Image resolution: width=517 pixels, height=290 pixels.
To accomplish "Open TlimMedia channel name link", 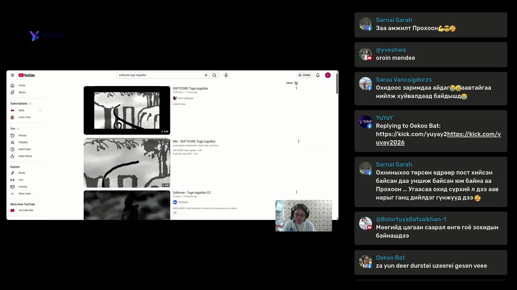I will pyautogui.click(x=183, y=202).
